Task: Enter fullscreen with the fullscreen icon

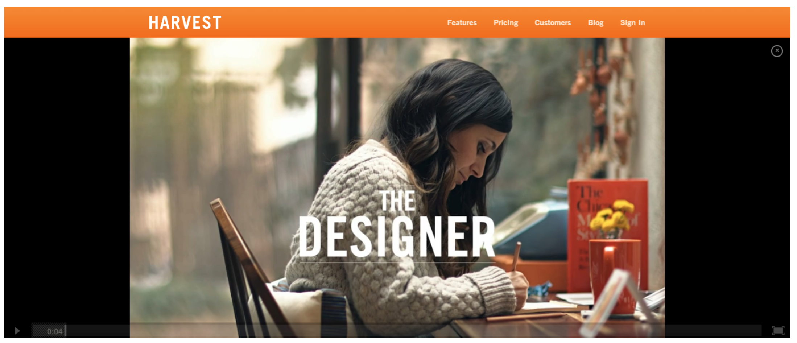Action: (x=778, y=331)
